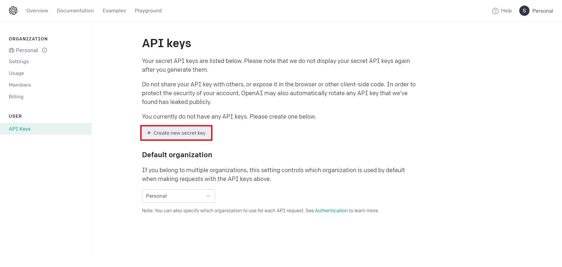This screenshot has width=562, height=267.
Task: Click the Help question mark icon
Action: [x=495, y=11]
